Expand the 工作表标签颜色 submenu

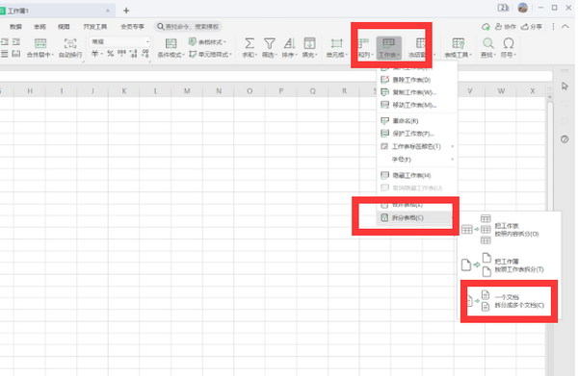(x=416, y=146)
